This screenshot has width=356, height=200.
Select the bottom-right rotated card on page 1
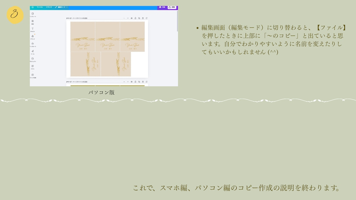116,64
